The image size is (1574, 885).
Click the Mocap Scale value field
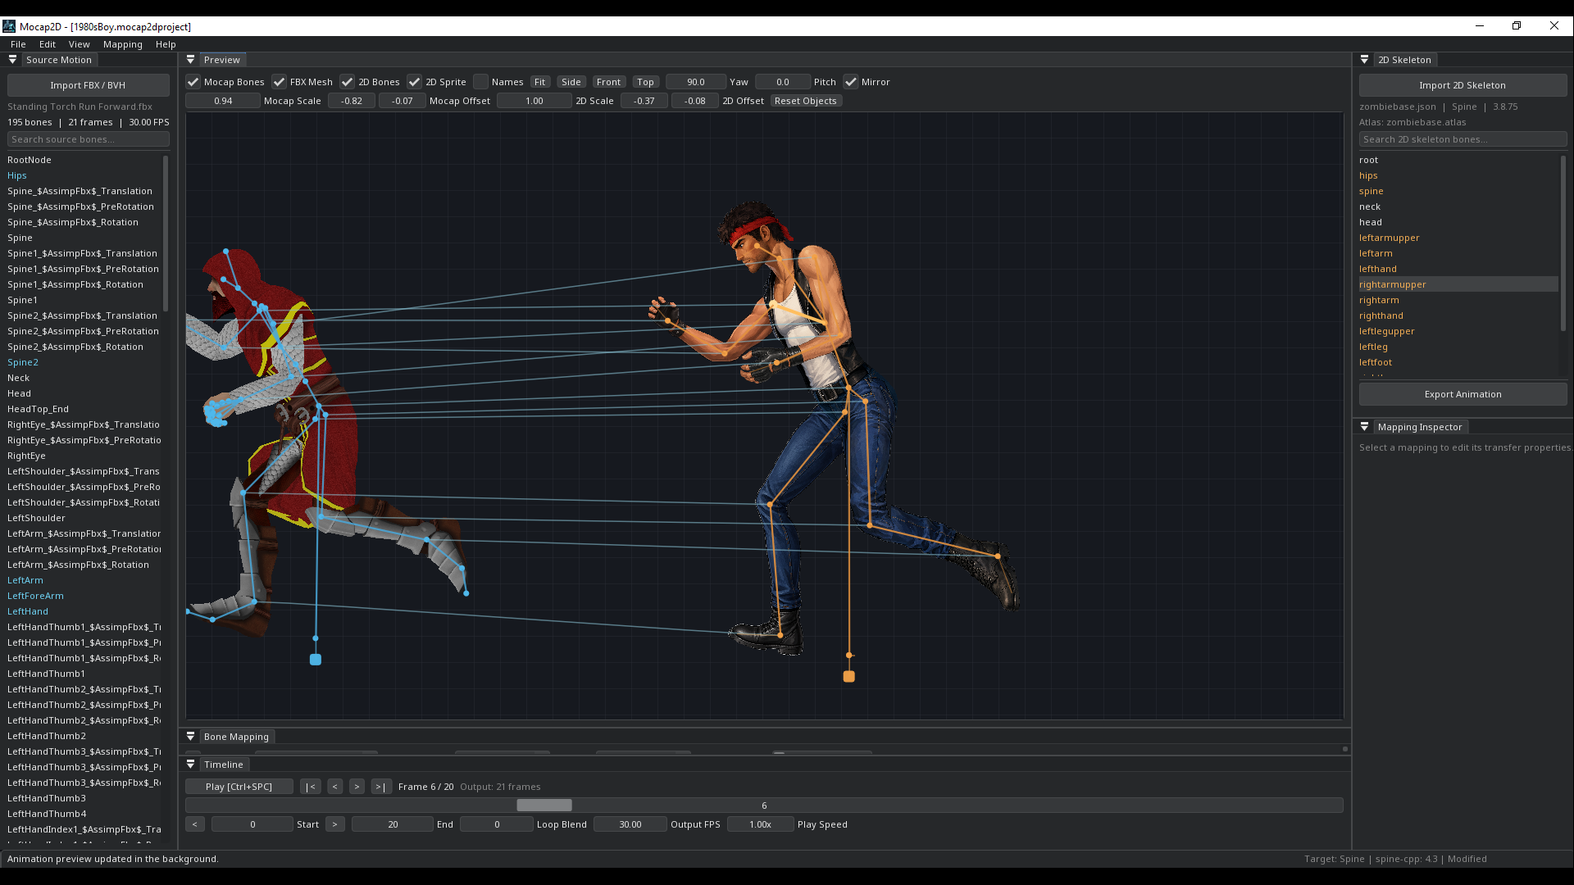(x=223, y=101)
